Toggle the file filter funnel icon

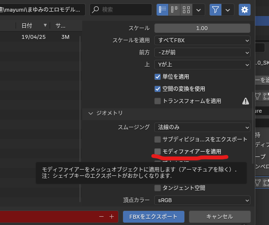click(x=215, y=10)
